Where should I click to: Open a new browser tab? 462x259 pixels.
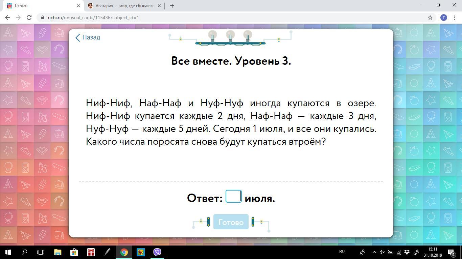pyautogui.click(x=172, y=6)
